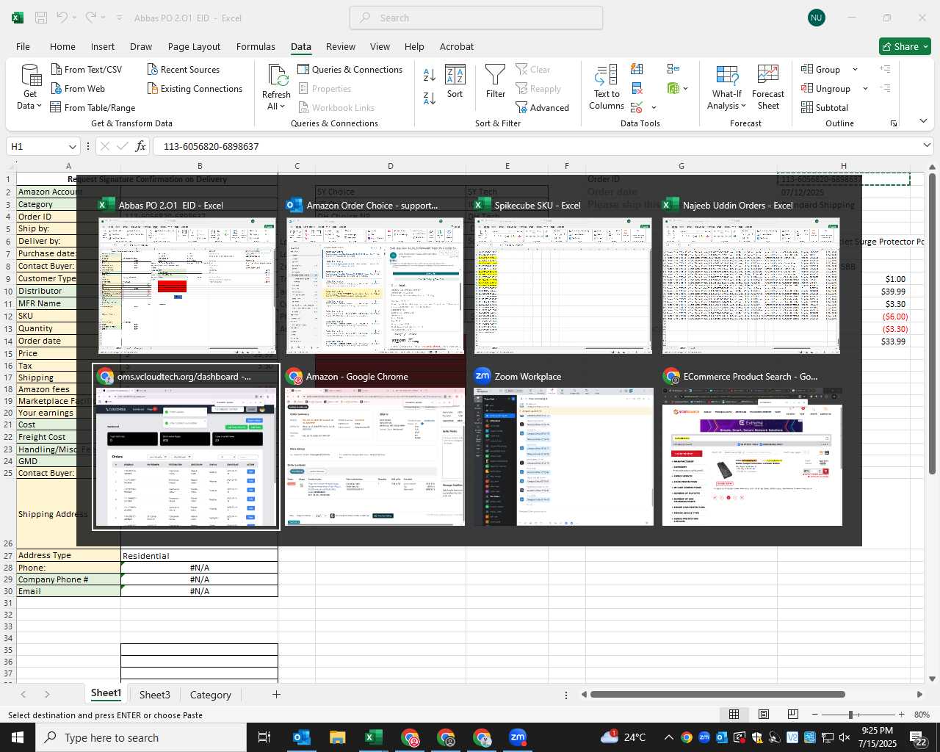Insert a Subtotal

point(825,107)
